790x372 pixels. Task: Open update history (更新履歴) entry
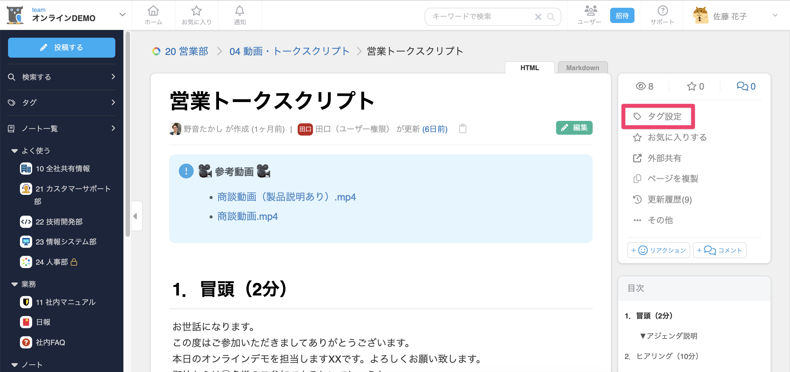coord(669,200)
